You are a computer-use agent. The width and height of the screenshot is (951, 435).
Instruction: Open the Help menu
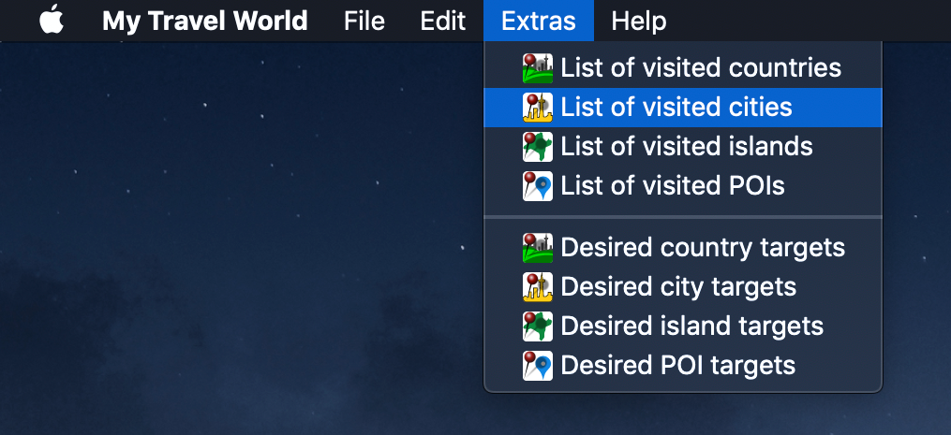click(639, 22)
